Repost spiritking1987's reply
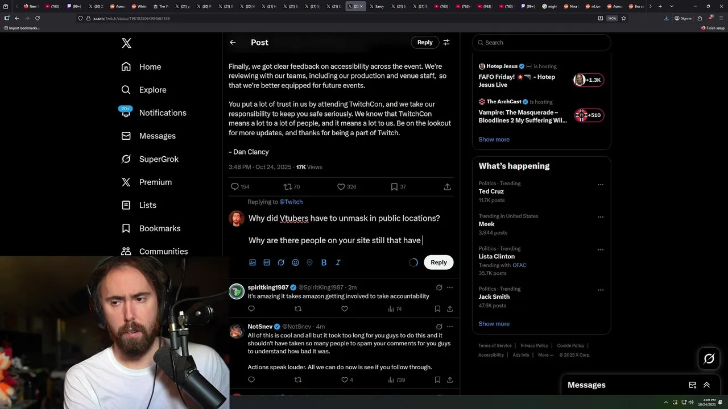The image size is (728, 409). [x=298, y=309]
